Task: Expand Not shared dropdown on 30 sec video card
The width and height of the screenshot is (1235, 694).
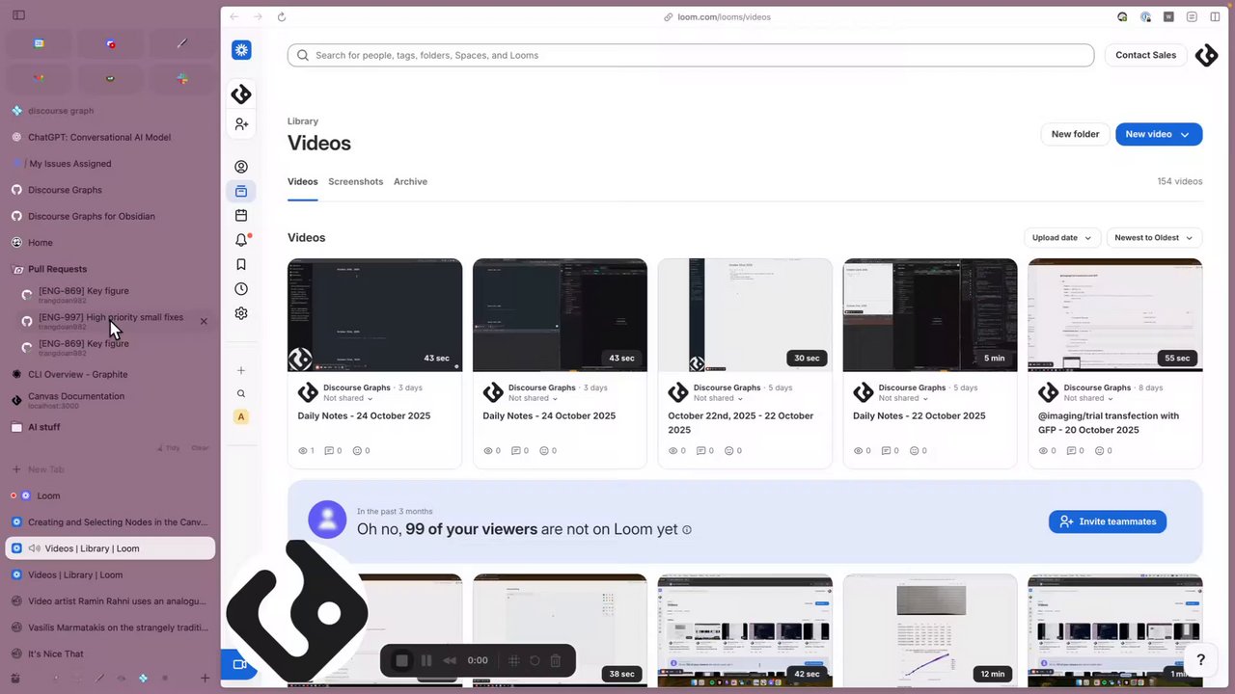Action: click(x=719, y=398)
